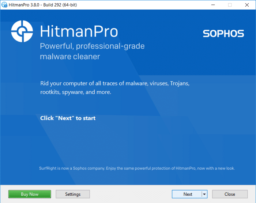Click the "malware cleaner" tagline line
This screenshot has height=203, width=256.
[x=70, y=57]
